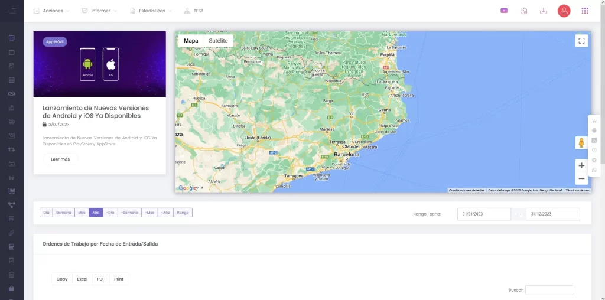This screenshot has width=605, height=300.
Task: Select the Semana date range filter
Action: coord(64,213)
